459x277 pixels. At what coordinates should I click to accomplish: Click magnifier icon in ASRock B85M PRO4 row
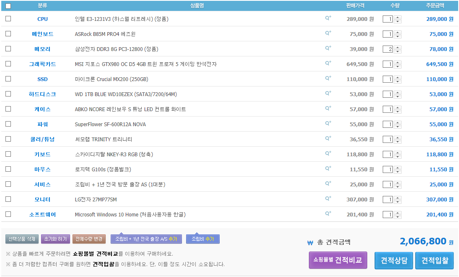[x=328, y=33]
